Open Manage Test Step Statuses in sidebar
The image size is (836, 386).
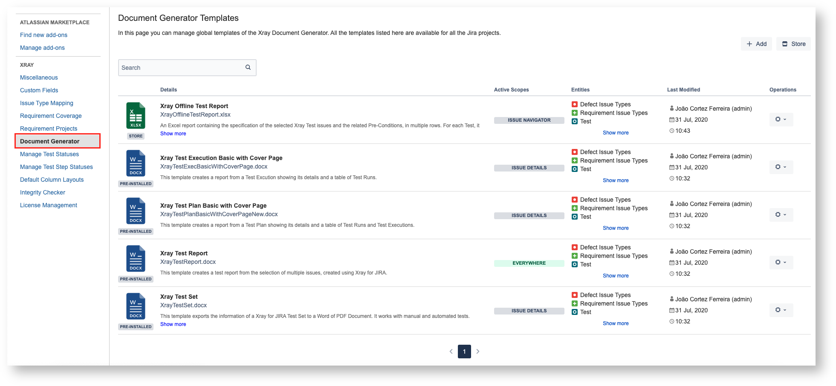click(x=56, y=167)
